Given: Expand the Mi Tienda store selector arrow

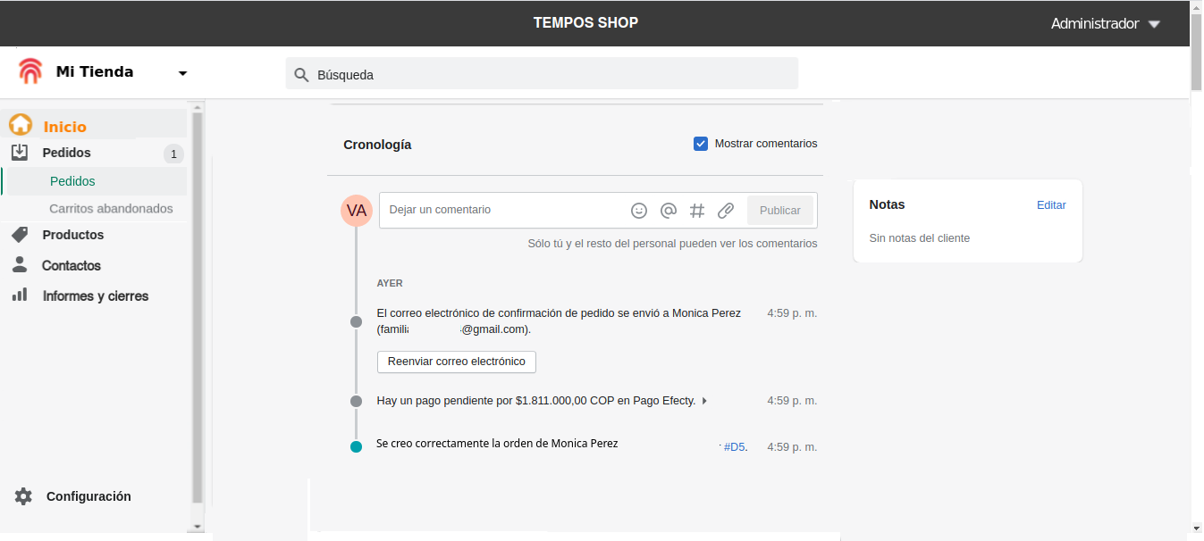Looking at the screenshot, I should 182,73.
